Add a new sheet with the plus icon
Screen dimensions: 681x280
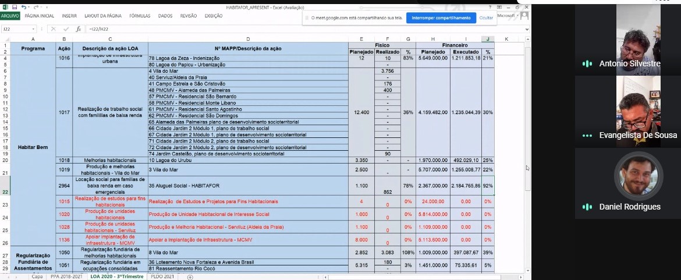tap(190, 277)
